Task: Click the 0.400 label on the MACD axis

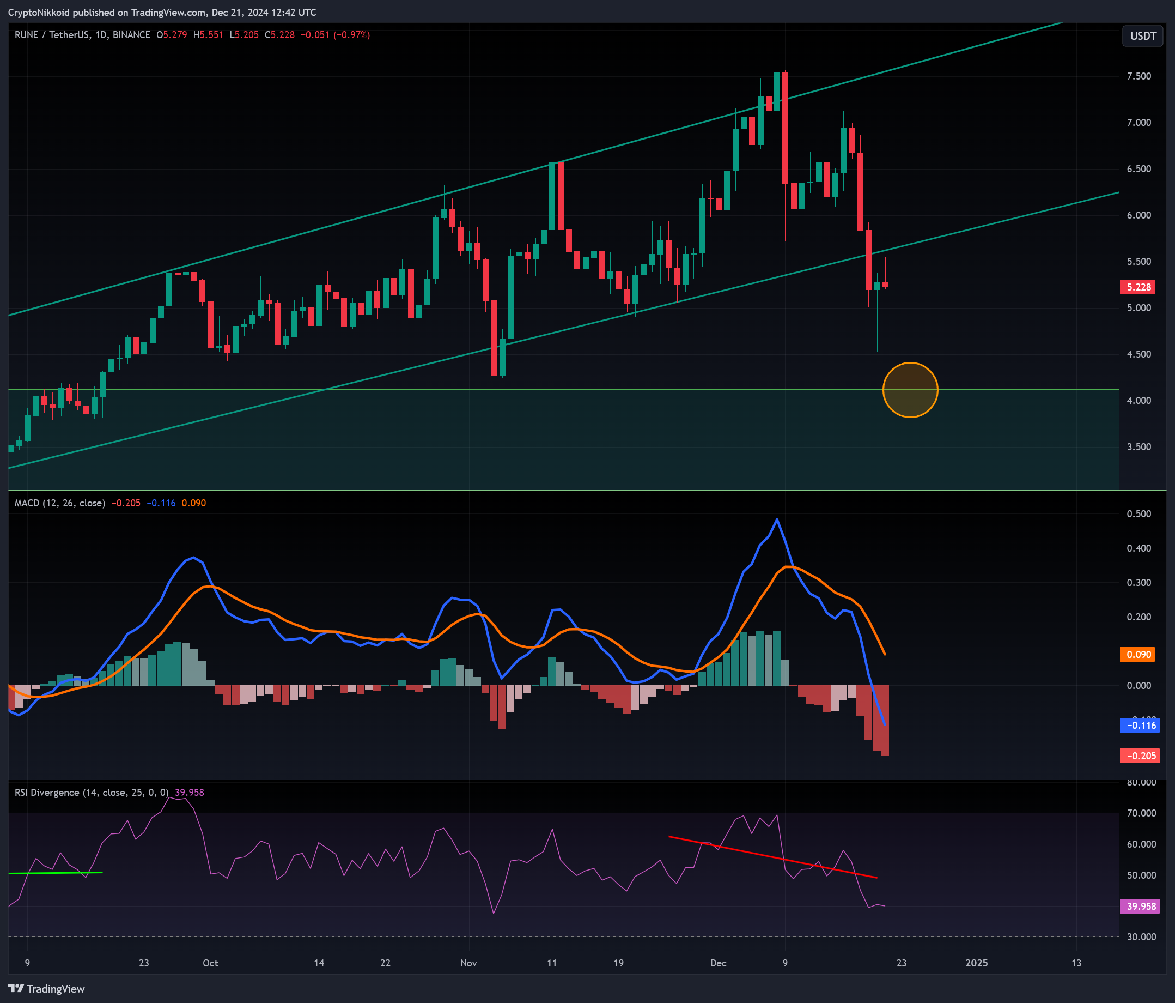Action: (x=1139, y=548)
